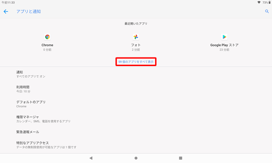Screen dimensions: 272x163
Task: Tap 'すべてのアプリで オン' subtitle
Action: (x=31, y=77)
